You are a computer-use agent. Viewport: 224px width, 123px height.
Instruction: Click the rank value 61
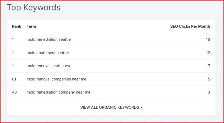pos(14,79)
